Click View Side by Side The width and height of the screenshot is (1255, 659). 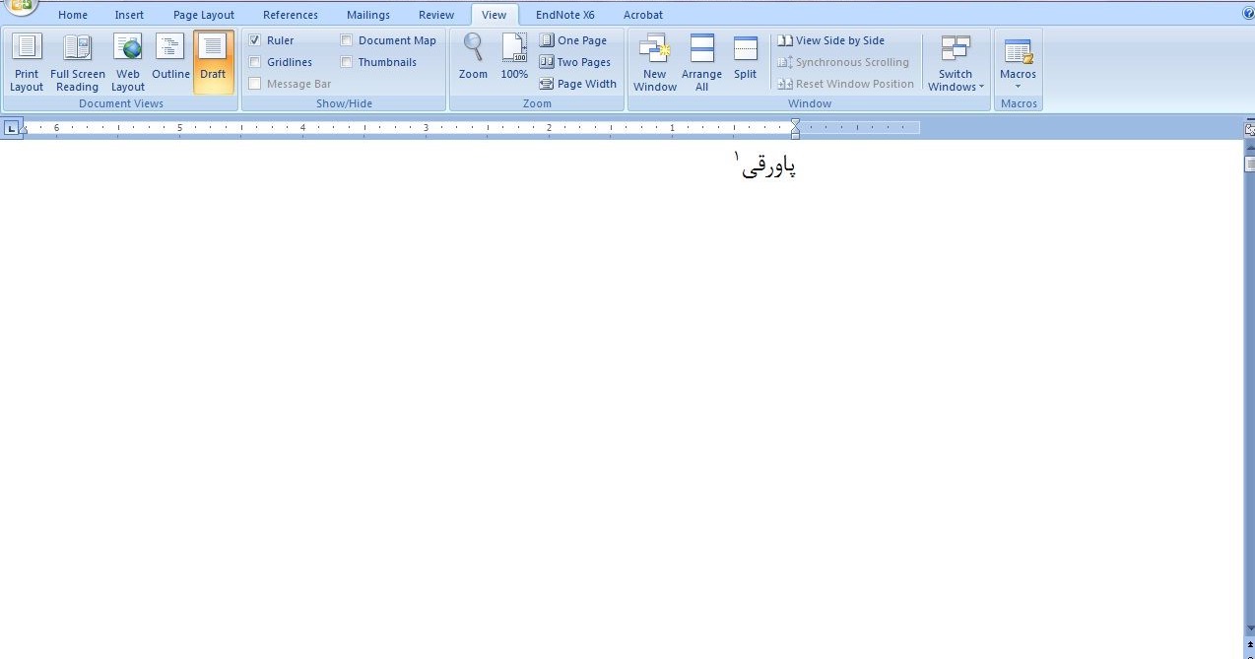(x=830, y=40)
